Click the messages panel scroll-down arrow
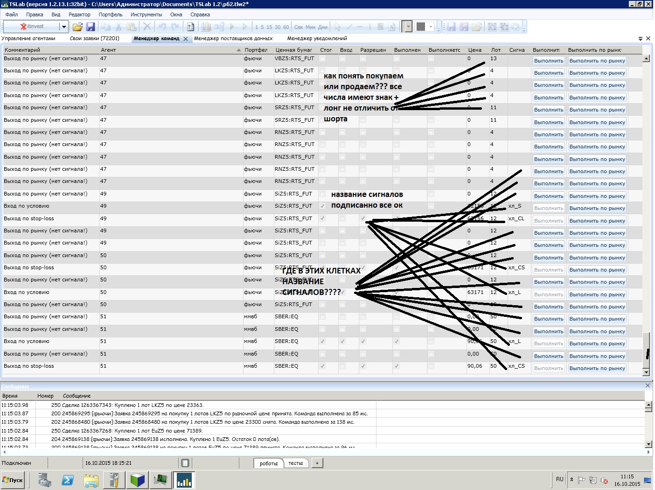This screenshot has height=490, width=655. (x=648, y=444)
